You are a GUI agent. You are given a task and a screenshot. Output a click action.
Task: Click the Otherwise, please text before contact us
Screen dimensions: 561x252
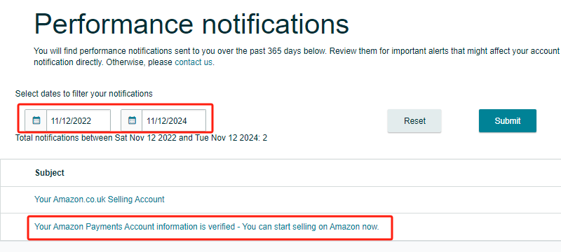pos(137,62)
